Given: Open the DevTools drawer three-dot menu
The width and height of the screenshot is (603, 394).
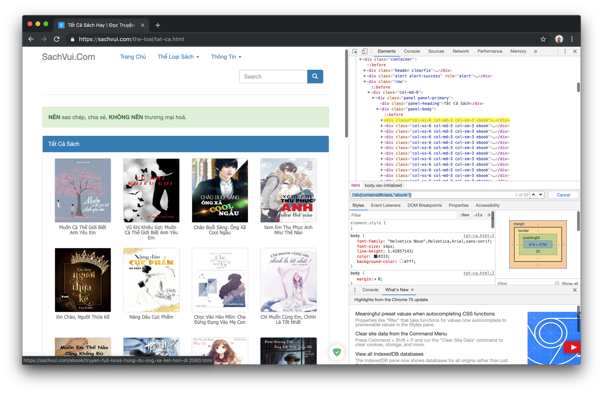Looking at the screenshot, I should [355, 290].
